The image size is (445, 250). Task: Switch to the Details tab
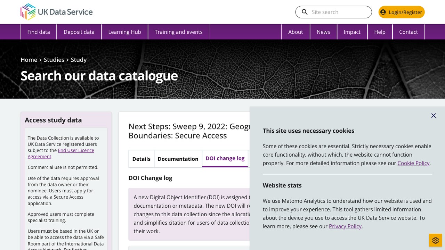tap(141, 159)
